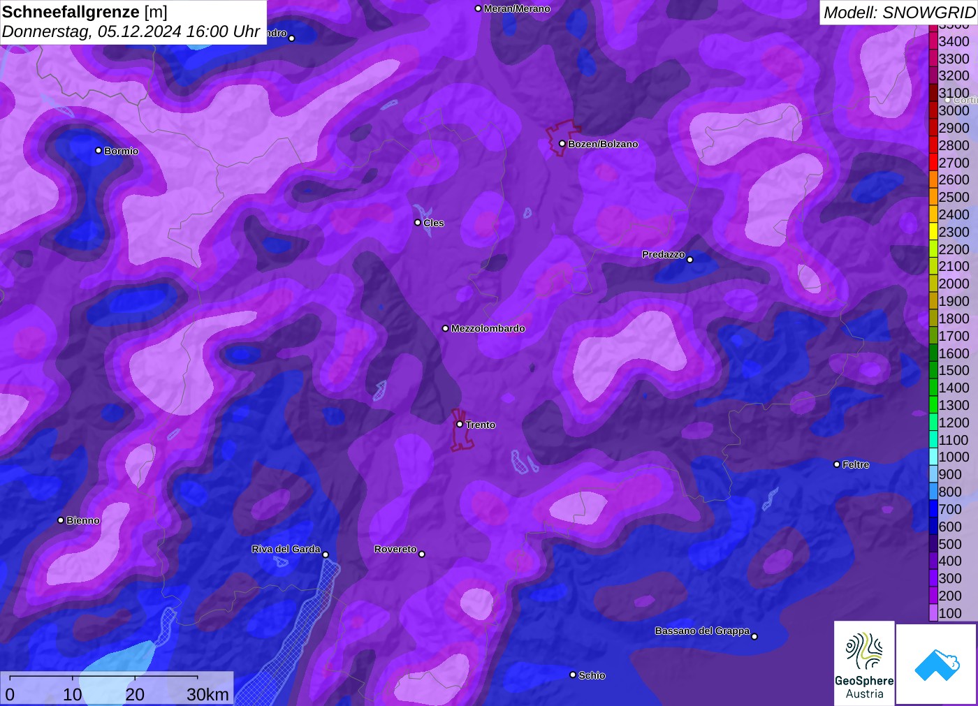Click the 10 scale bar label

tap(73, 694)
